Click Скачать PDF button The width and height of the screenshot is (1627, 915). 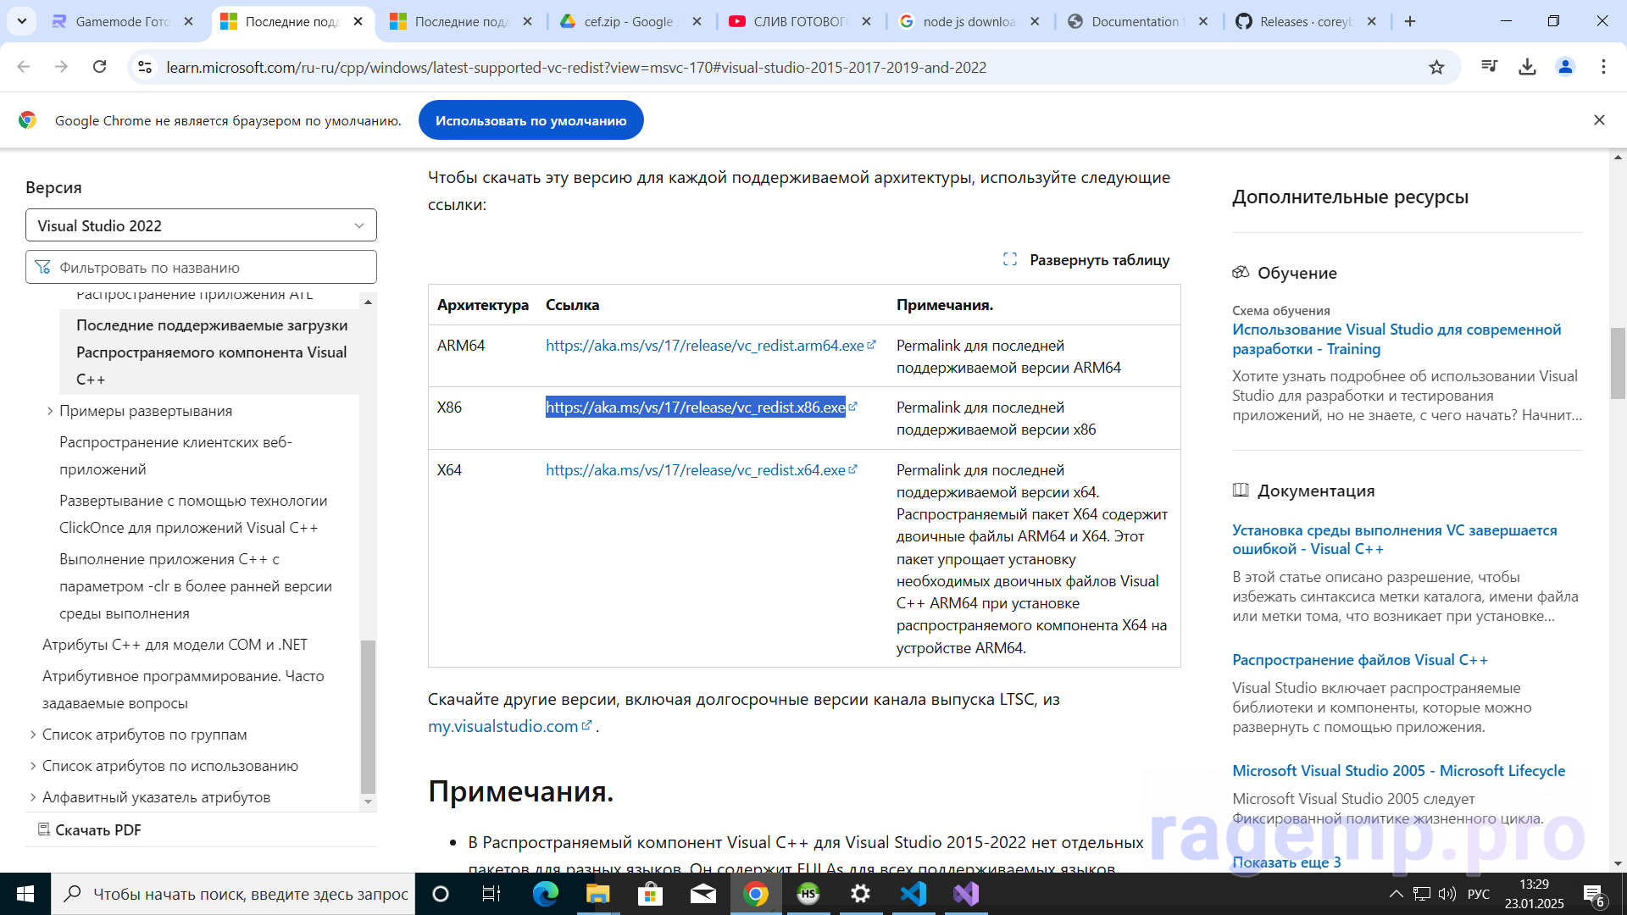tap(90, 830)
